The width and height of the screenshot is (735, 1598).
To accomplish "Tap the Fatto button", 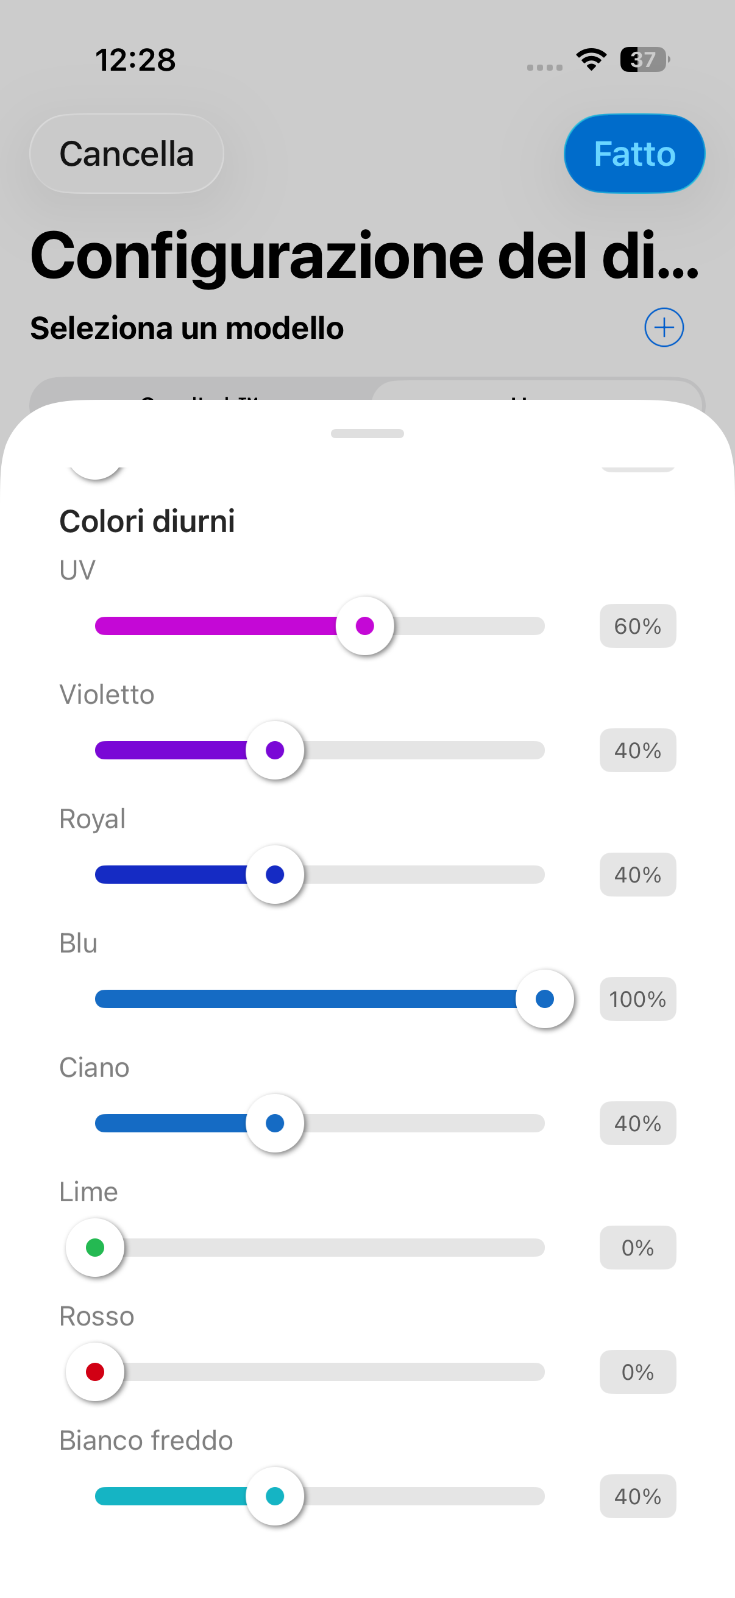I will click(634, 154).
